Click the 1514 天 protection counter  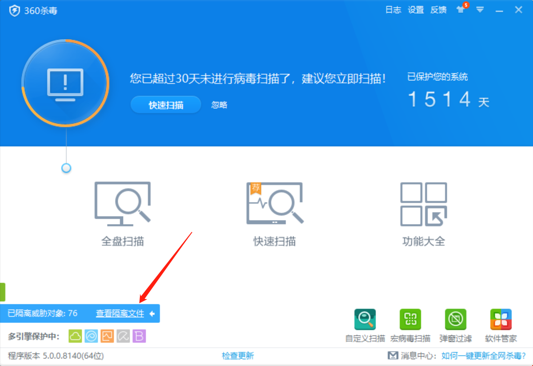448,99
